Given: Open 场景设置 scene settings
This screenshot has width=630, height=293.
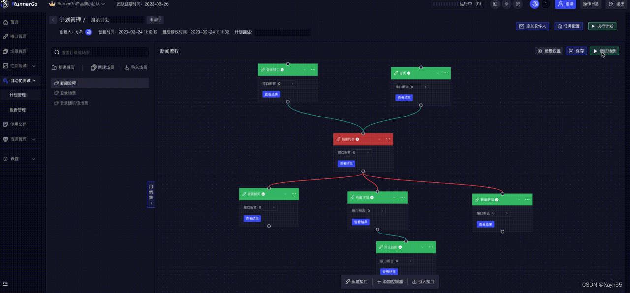Looking at the screenshot, I should pos(548,51).
